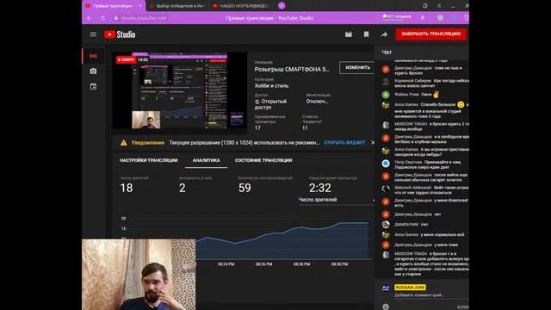Click MOSCOW TRASH message бросил курить 2
This screenshot has height=310, width=551.
431,127
